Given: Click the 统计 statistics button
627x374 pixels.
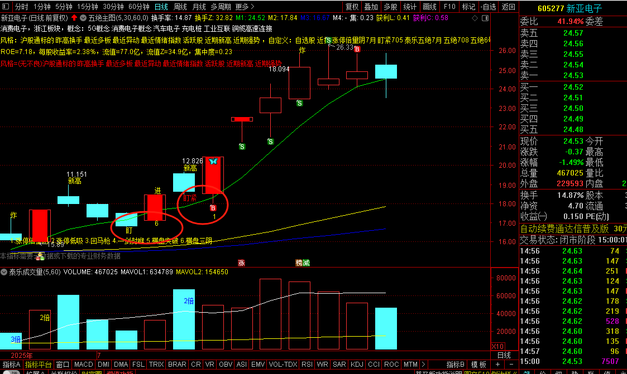Looking at the screenshot, I should coord(410,7).
